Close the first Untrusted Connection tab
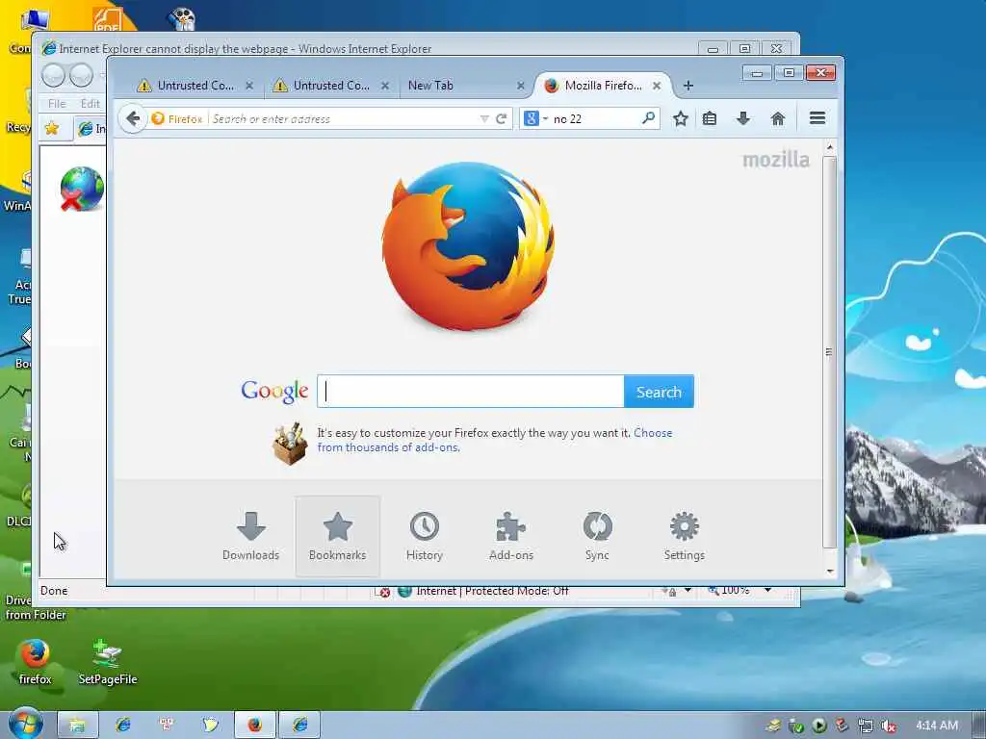Image resolution: width=986 pixels, height=739 pixels. [x=249, y=86]
